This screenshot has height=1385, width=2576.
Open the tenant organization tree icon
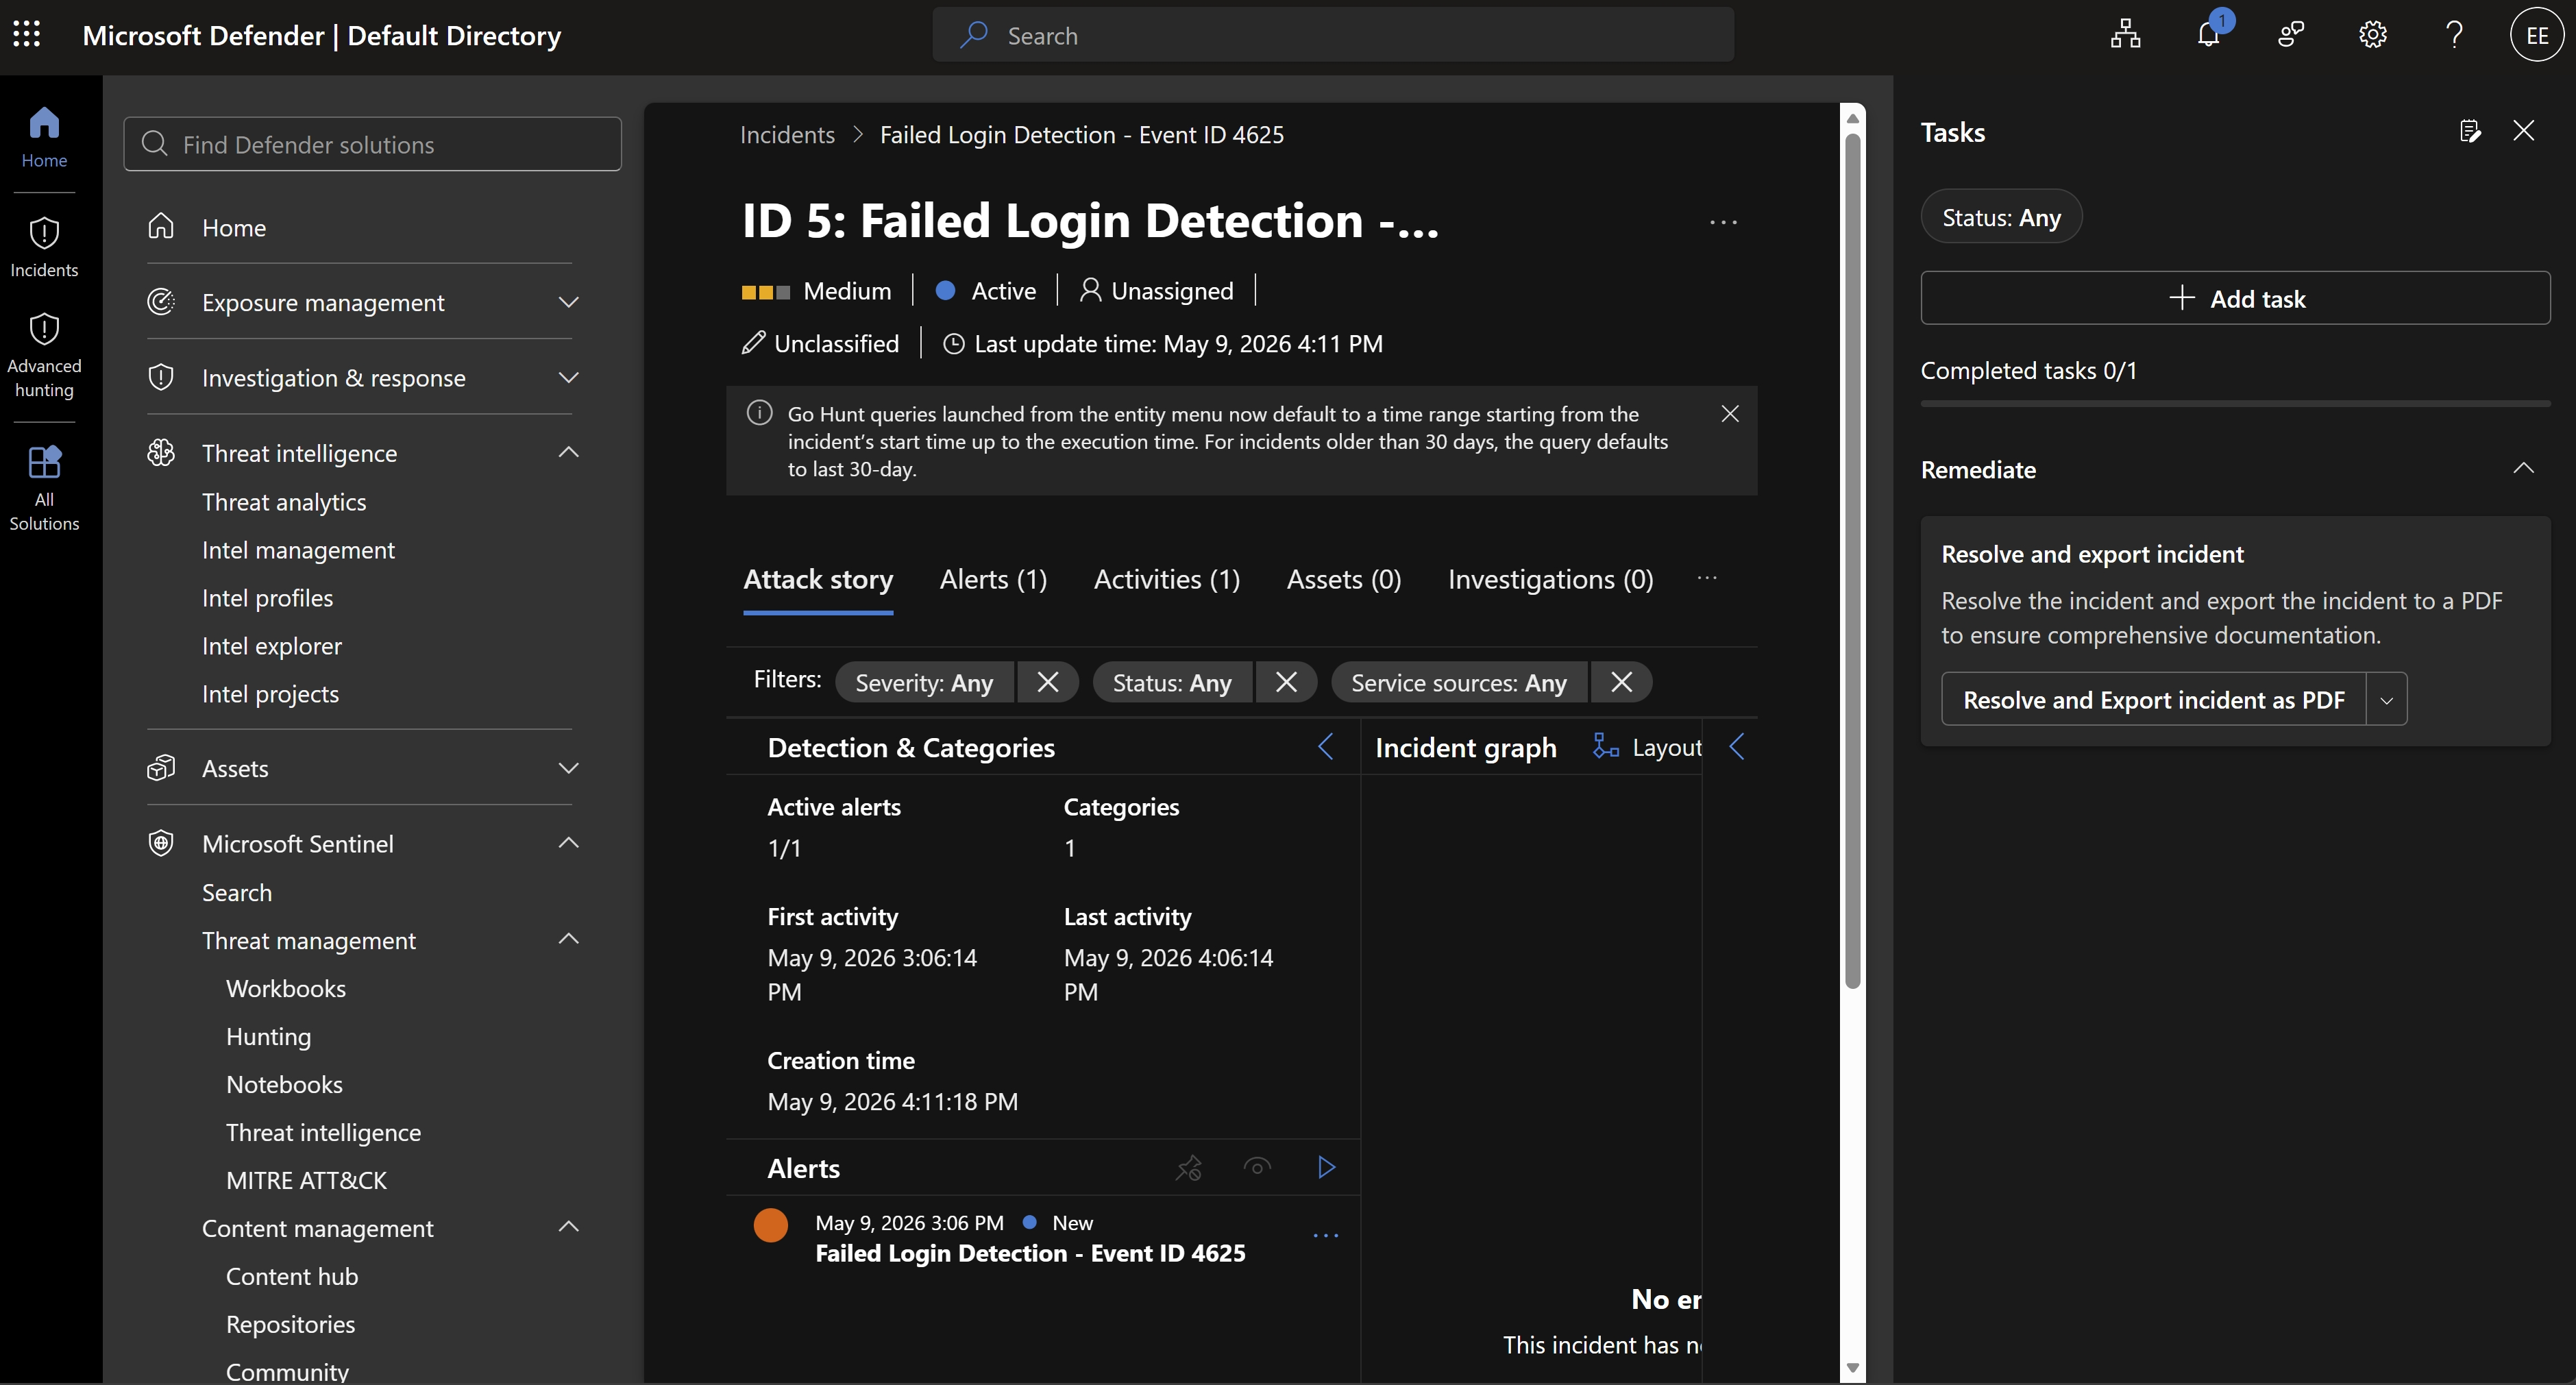point(2125,35)
